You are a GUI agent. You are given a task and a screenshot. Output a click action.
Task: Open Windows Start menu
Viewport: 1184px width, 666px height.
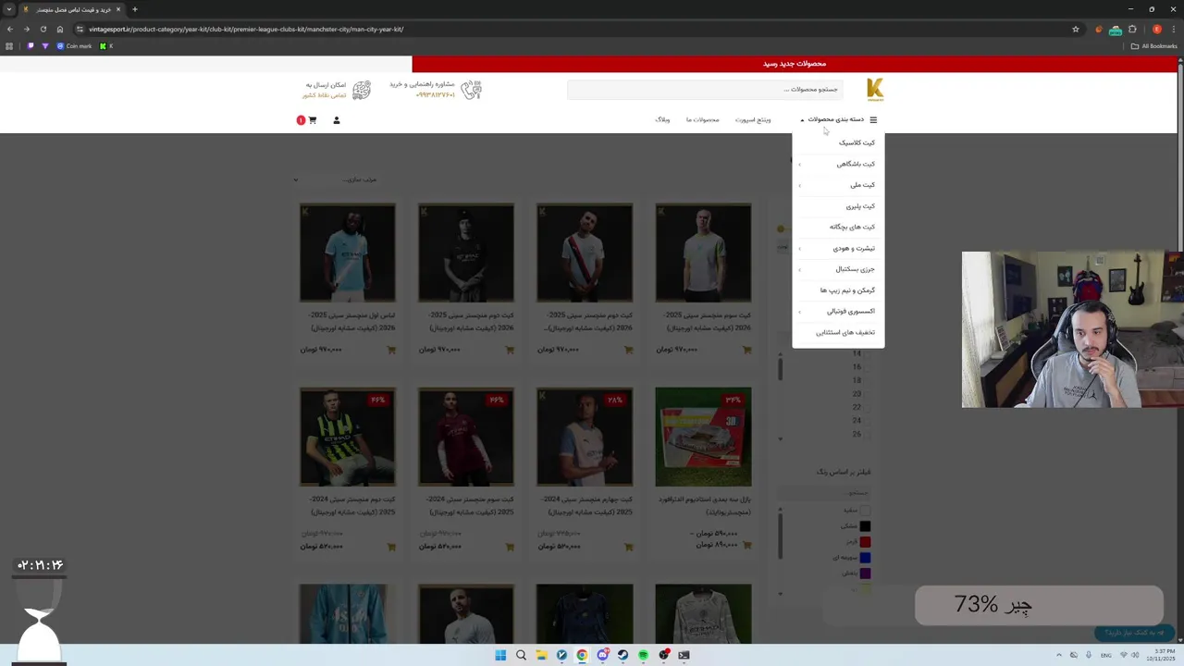pos(500,655)
